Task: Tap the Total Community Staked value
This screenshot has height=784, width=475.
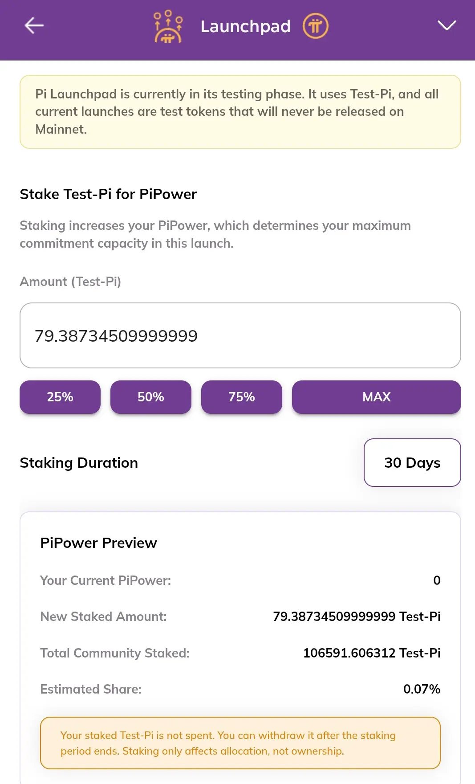Action: pyautogui.click(x=372, y=653)
